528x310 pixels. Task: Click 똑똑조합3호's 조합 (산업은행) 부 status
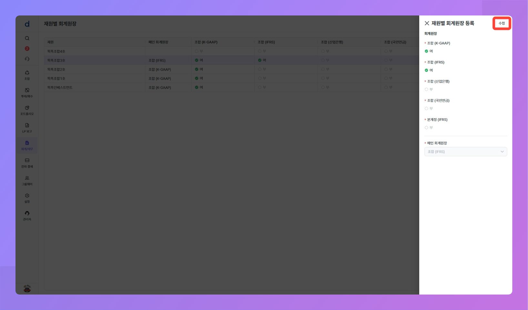coord(325,60)
